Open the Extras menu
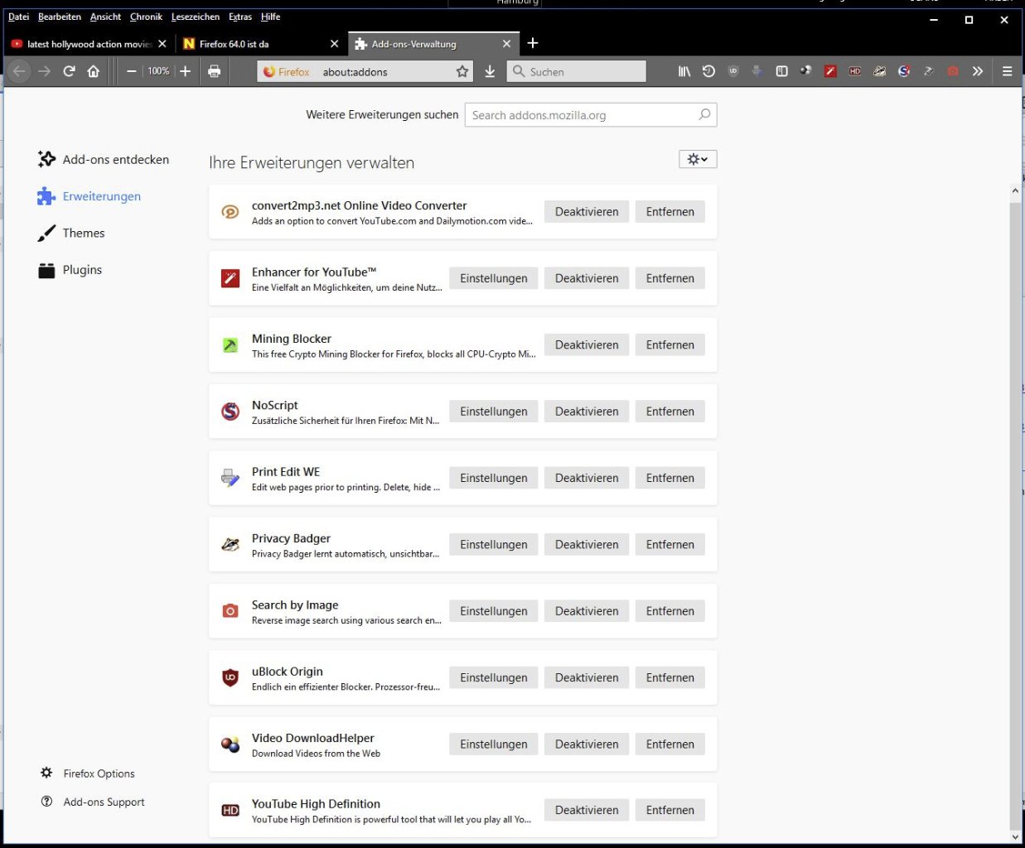Viewport: 1025px width, 848px height. 240,17
